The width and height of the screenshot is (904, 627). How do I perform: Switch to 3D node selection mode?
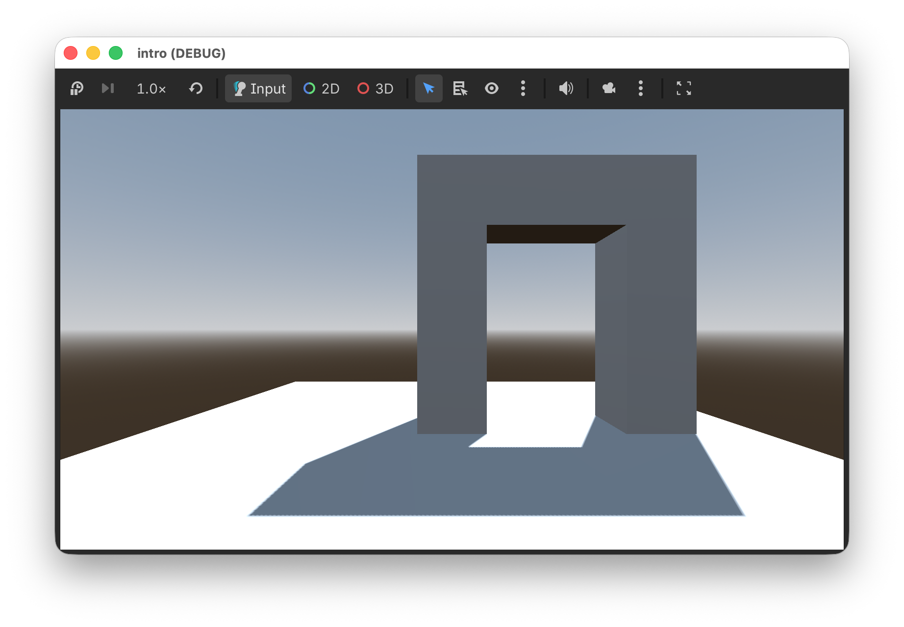click(376, 89)
